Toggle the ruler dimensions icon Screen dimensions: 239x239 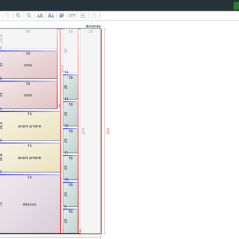tap(72, 16)
